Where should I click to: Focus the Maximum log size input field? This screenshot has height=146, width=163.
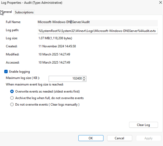point(66,79)
